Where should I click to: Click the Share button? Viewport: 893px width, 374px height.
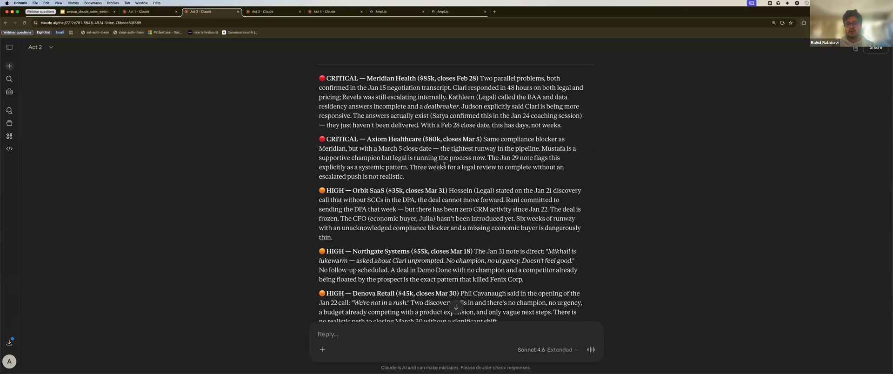coord(875,48)
